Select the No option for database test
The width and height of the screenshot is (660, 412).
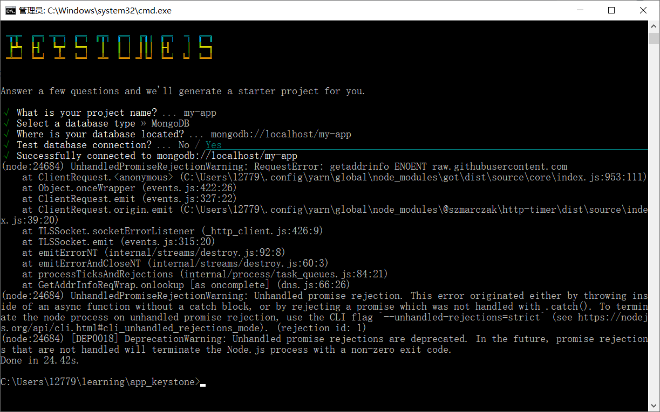click(183, 144)
